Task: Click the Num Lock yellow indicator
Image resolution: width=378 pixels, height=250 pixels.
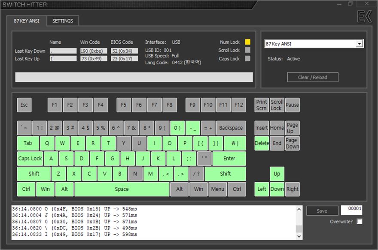Action: [x=247, y=42]
